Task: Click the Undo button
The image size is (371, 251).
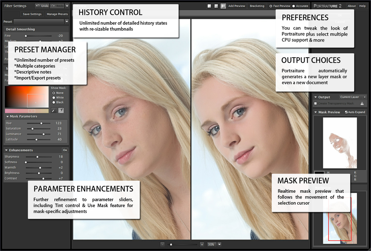Action: click(x=42, y=6)
